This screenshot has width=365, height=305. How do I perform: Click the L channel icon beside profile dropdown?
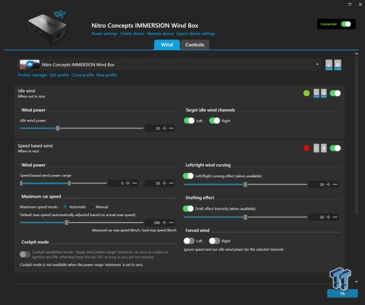(329, 64)
